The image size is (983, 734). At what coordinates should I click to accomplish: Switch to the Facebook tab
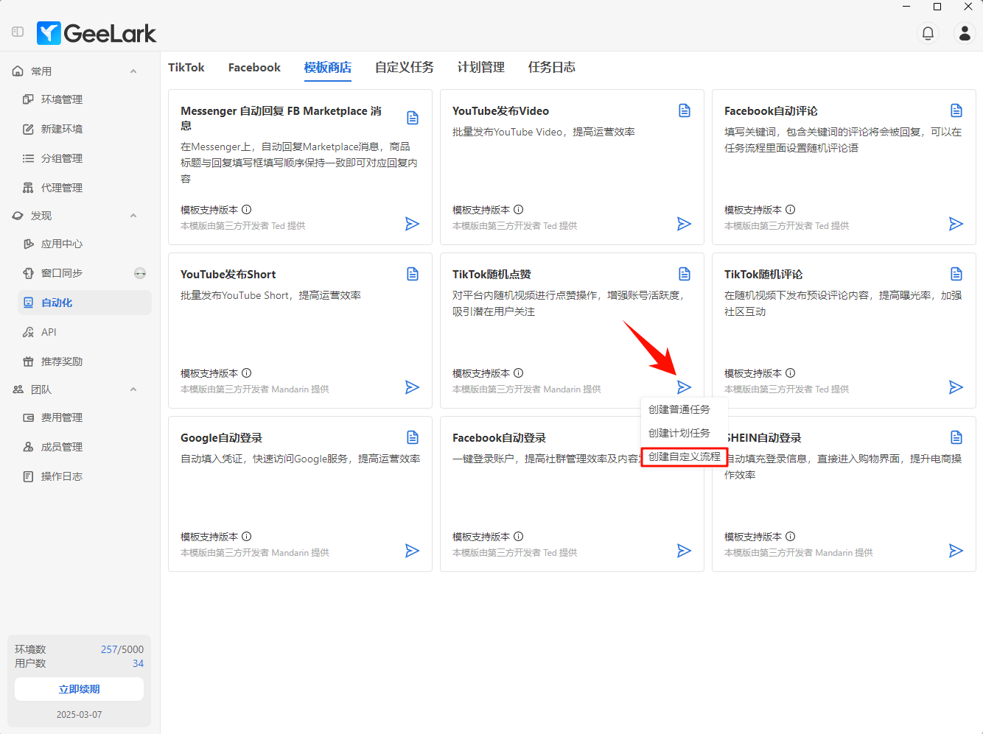point(254,68)
